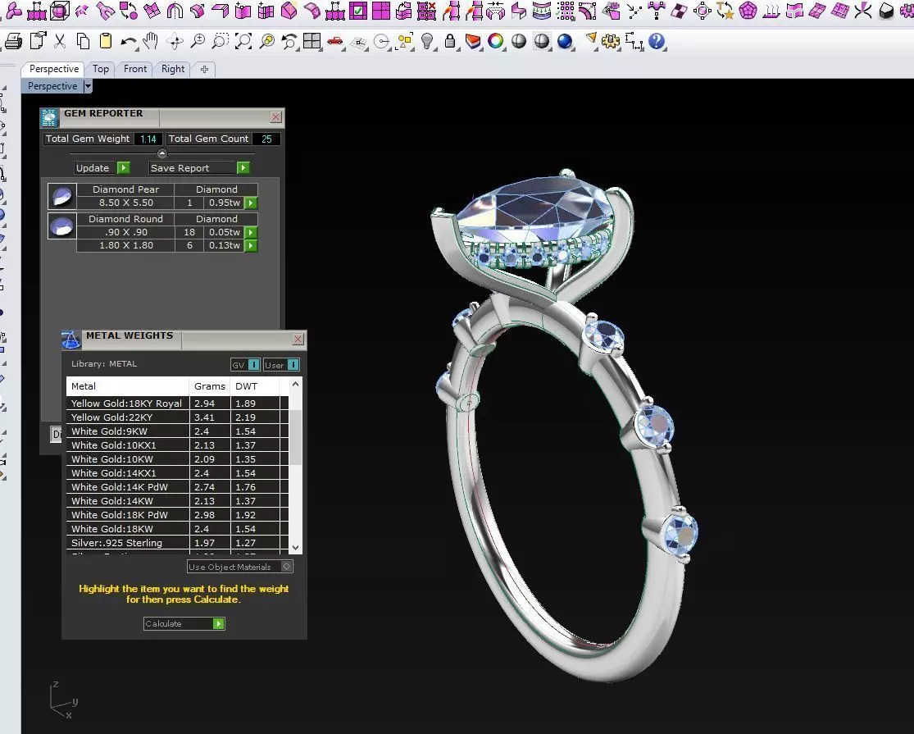Switch to the Right viewport tab
This screenshot has width=914, height=734.
click(x=172, y=69)
